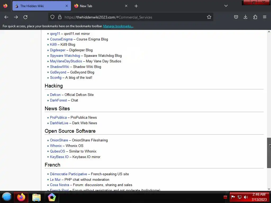Switch to The Hidden Wiki tab
271x203 pixels.
(42, 6)
